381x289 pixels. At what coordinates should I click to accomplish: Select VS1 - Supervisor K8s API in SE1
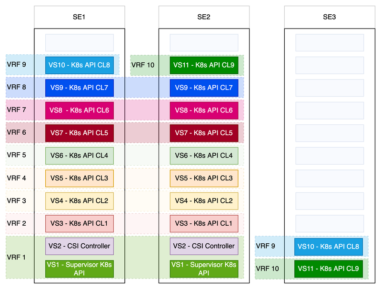[80, 269]
